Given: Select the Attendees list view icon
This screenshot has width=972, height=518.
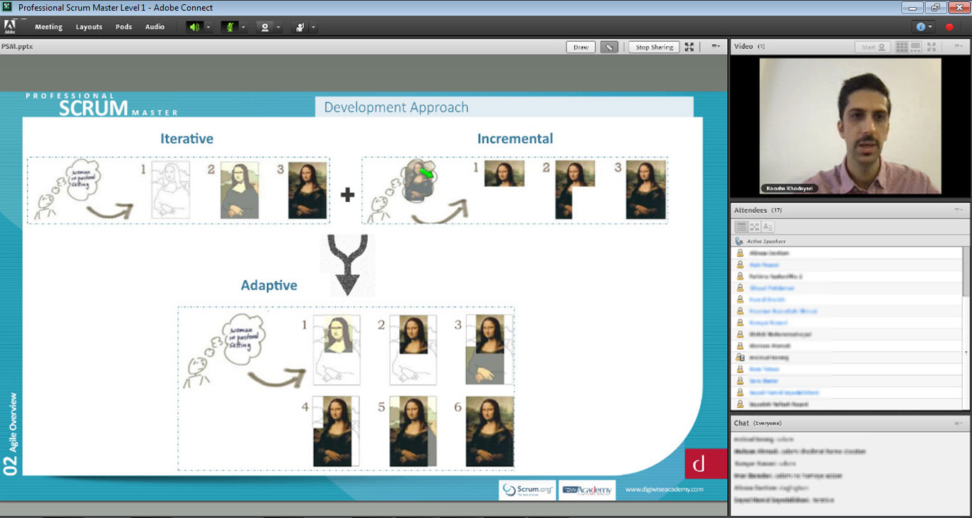Looking at the screenshot, I should (741, 227).
